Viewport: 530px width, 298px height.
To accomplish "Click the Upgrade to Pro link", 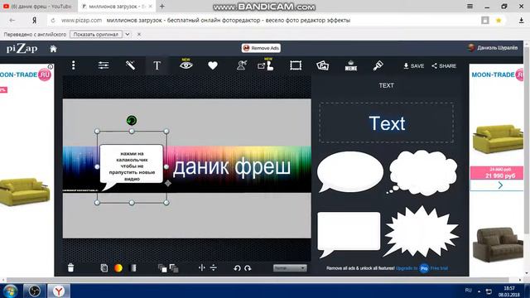I will [x=412, y=268].
